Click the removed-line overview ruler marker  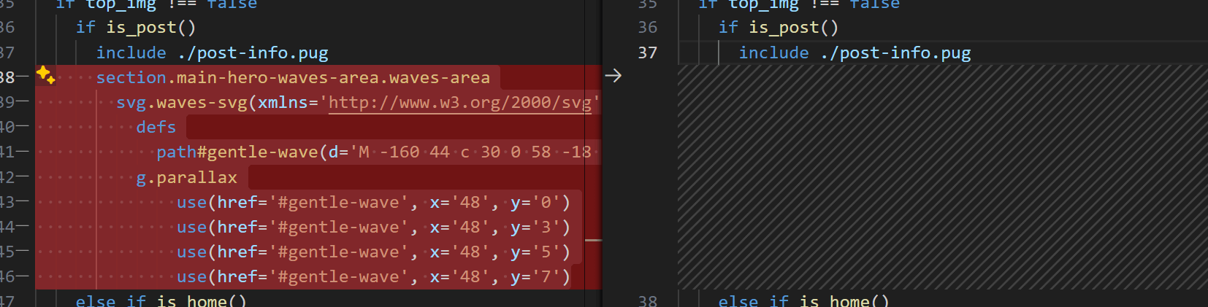click(x=593, y=240)
